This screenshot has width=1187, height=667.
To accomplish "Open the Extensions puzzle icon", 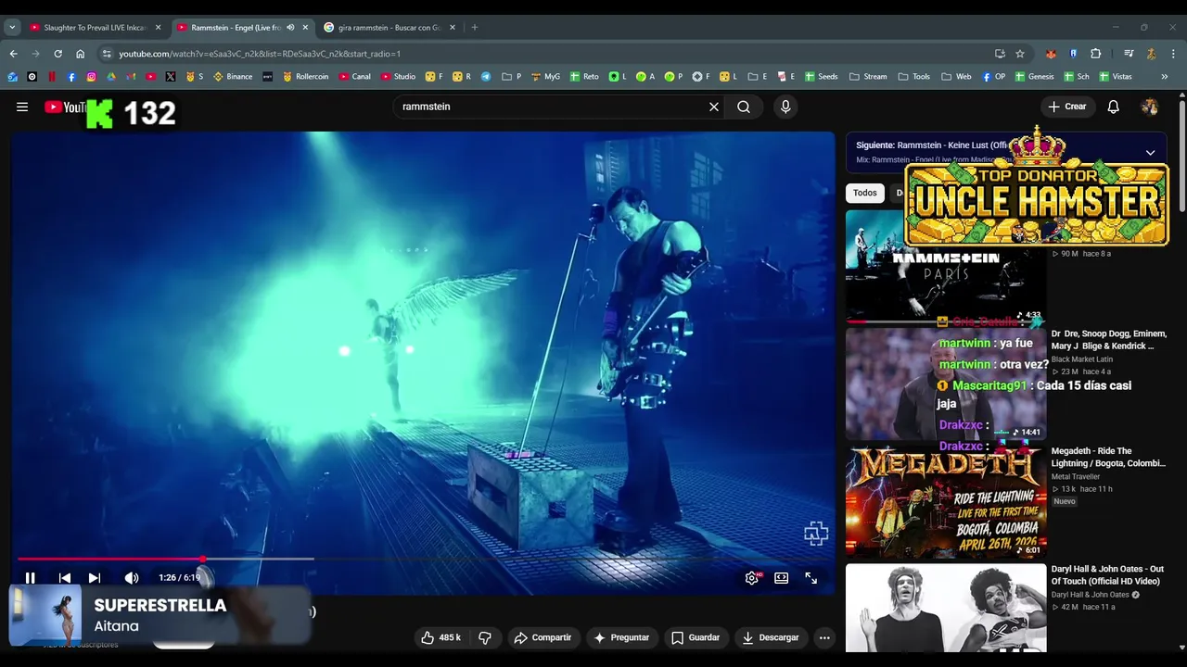I will tap(1095, 54).
